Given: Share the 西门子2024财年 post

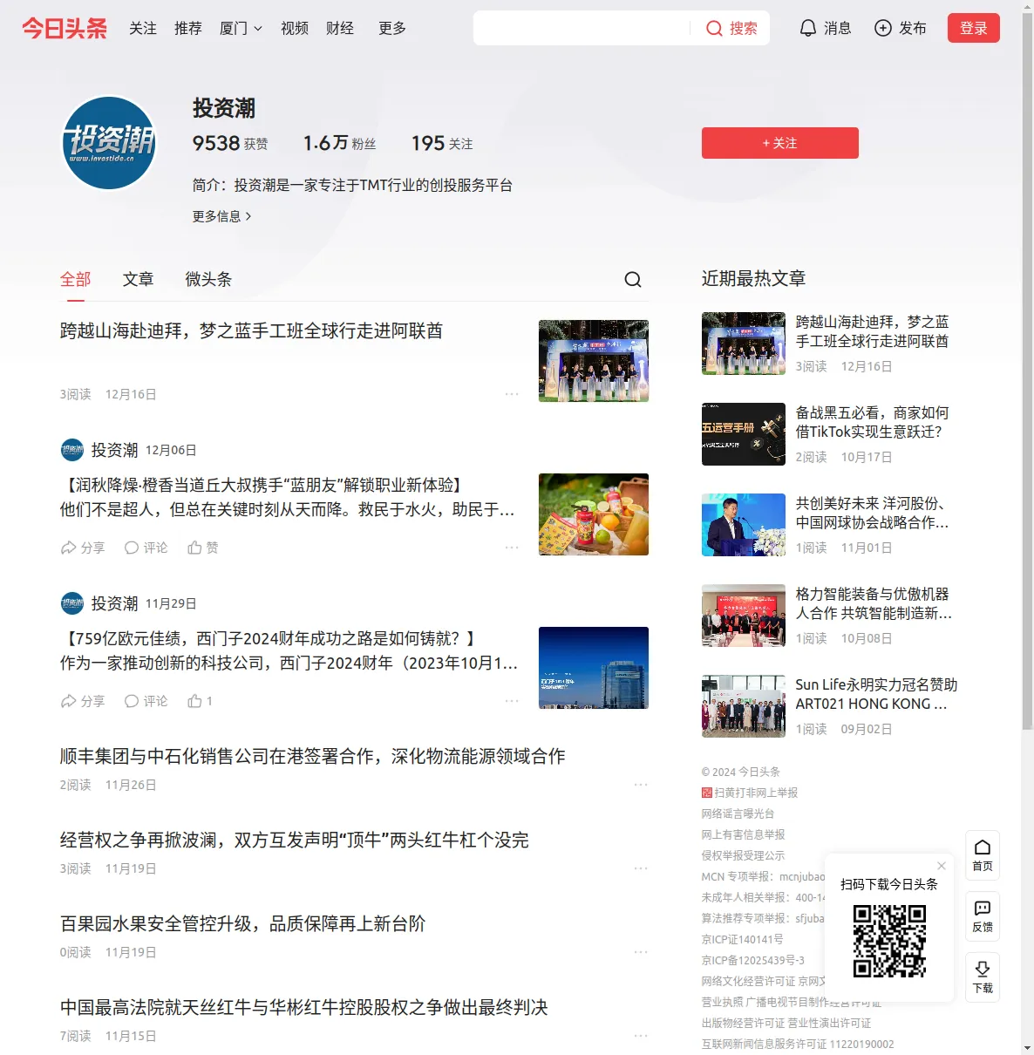Looking at the screenshot, I should [83, 701].
